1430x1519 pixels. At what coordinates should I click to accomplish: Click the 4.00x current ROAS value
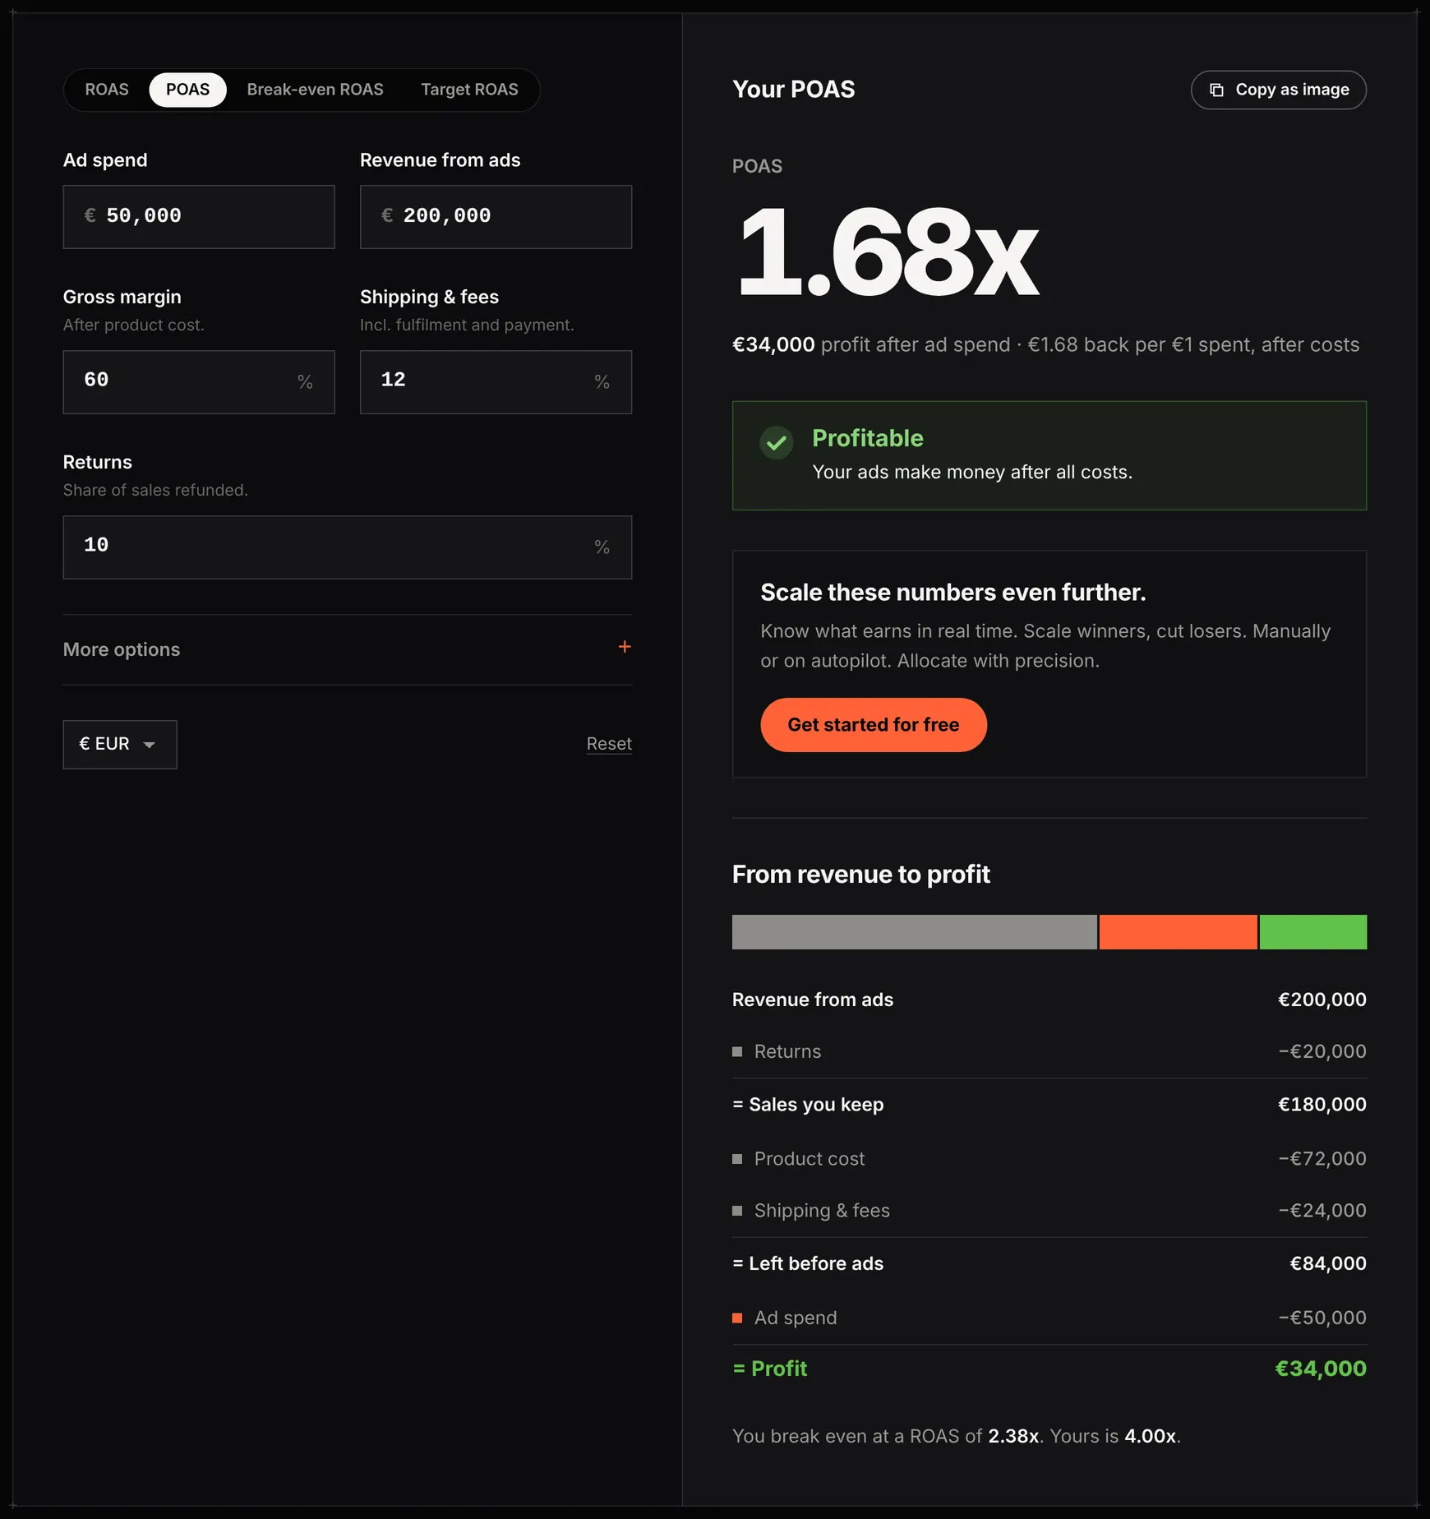1150,1436
